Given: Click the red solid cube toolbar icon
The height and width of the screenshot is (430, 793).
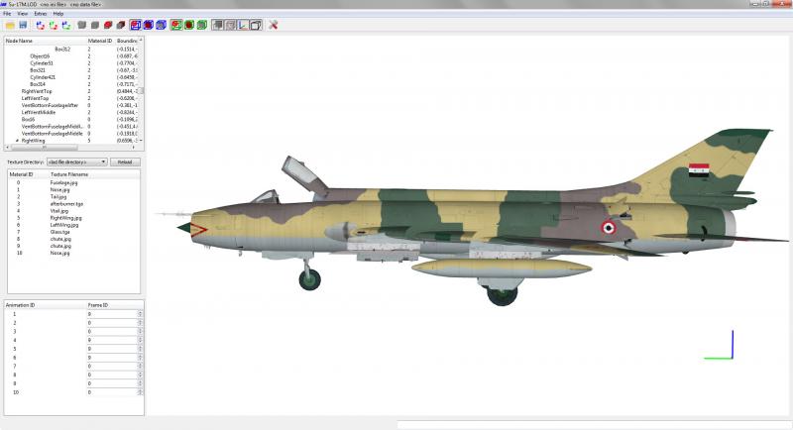Looking at the screenshot, I should tap(108, 25).
